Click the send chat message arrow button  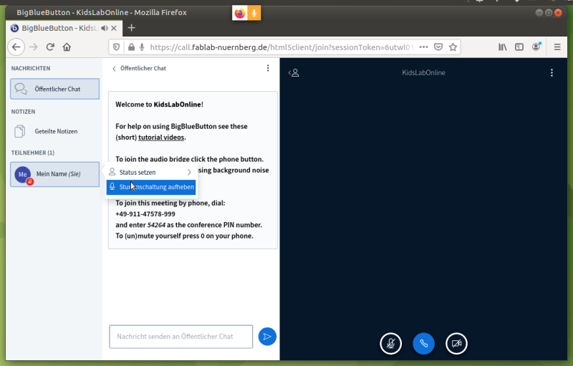[x=267, y=336]
